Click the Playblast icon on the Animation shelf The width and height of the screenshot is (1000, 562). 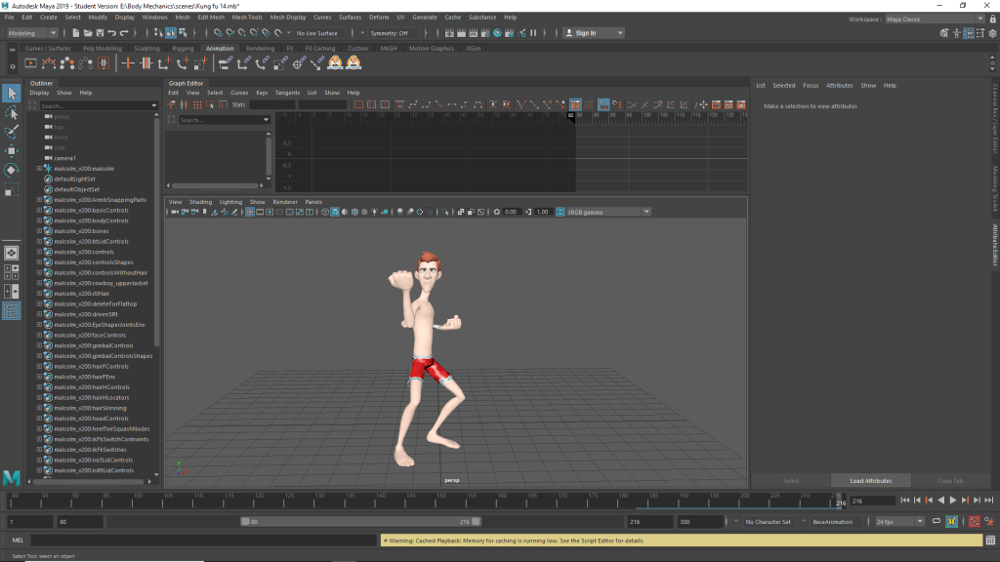click(x=31, y=63)
